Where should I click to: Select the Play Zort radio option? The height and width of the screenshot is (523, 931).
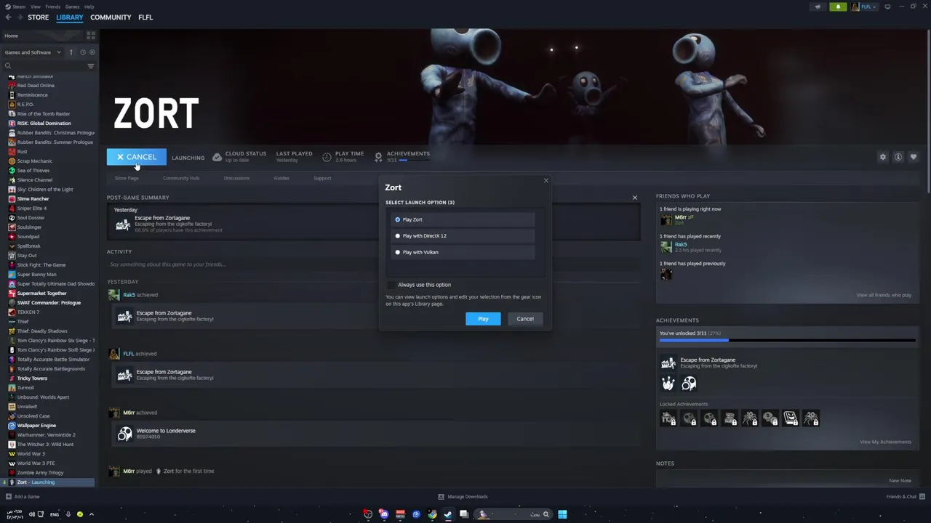coord(398,219)
